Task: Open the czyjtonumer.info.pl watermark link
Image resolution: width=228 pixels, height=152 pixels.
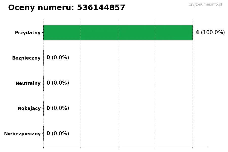Action: coord(205,5)
